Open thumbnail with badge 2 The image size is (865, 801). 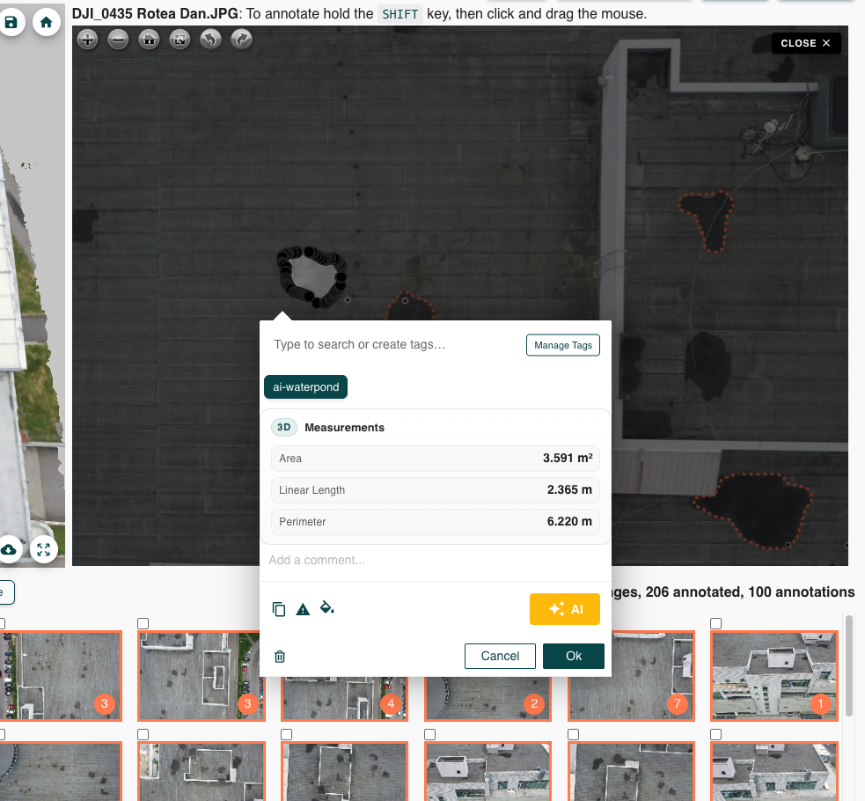pos(487,698)
